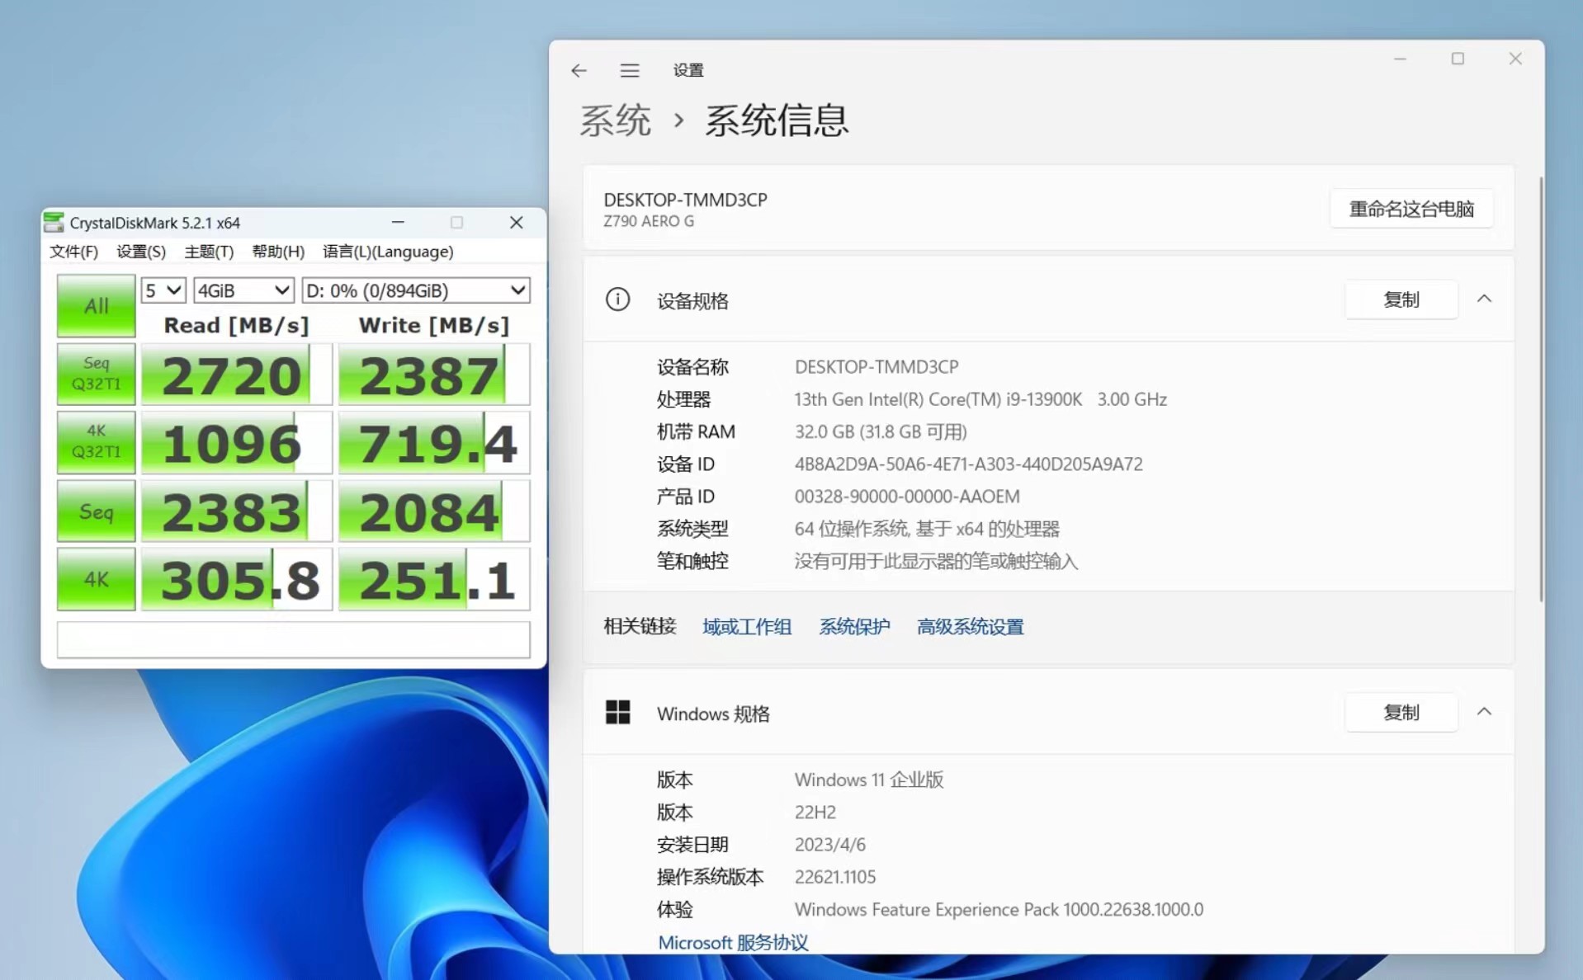Viewport: 1583px width, 980px height.
Task: Click 重命名这台电脑 button
Action: coord(1411,209)
